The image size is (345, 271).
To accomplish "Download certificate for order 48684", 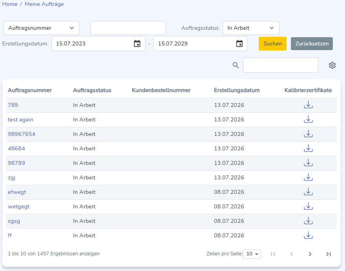I will pos(308,148).
